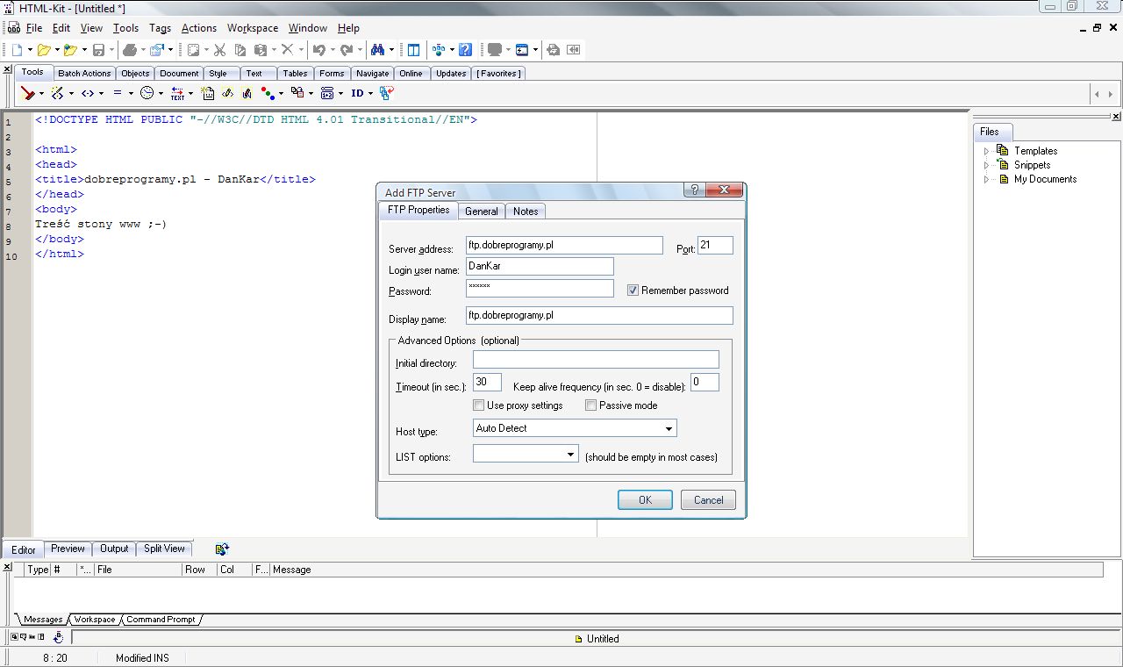Click the colored dots color tool icon
The height and width of the screenshot is (667, 1123).
coord(267,93)
